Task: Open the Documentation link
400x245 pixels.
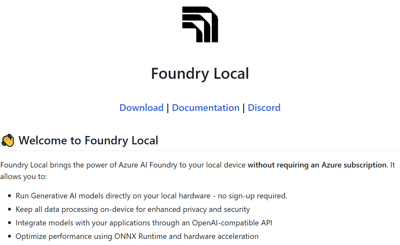Action: click(206, 107)
